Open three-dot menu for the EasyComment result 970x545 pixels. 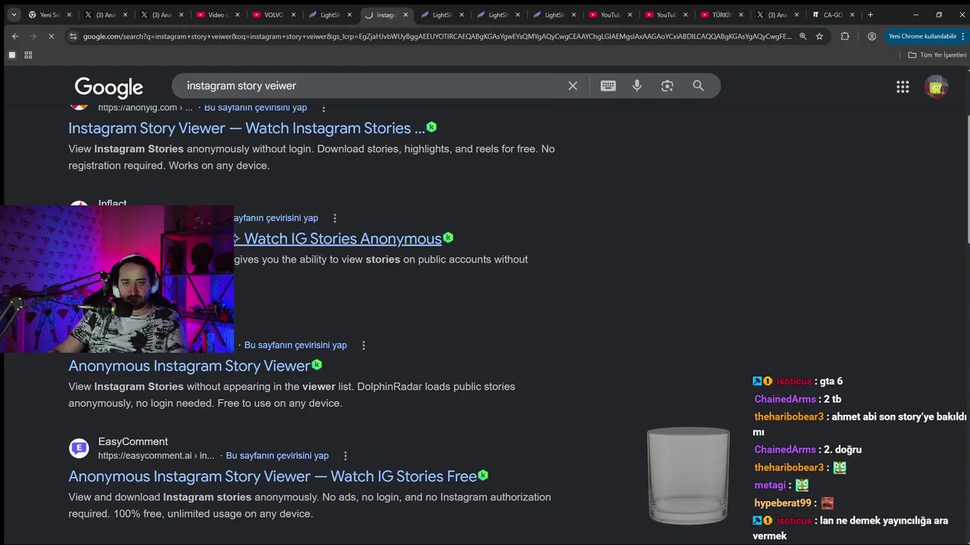pyautogui.click(x=346, y=456)
